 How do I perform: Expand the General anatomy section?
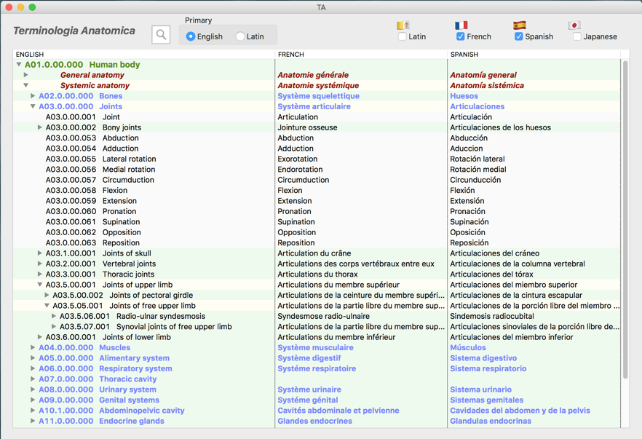(26, 75)
